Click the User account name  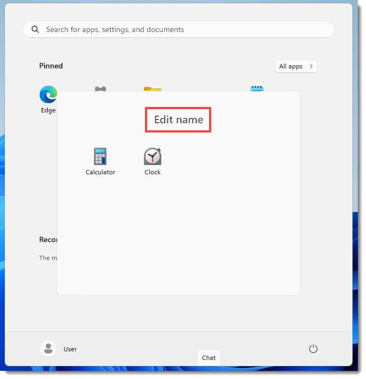click(70, 349)
